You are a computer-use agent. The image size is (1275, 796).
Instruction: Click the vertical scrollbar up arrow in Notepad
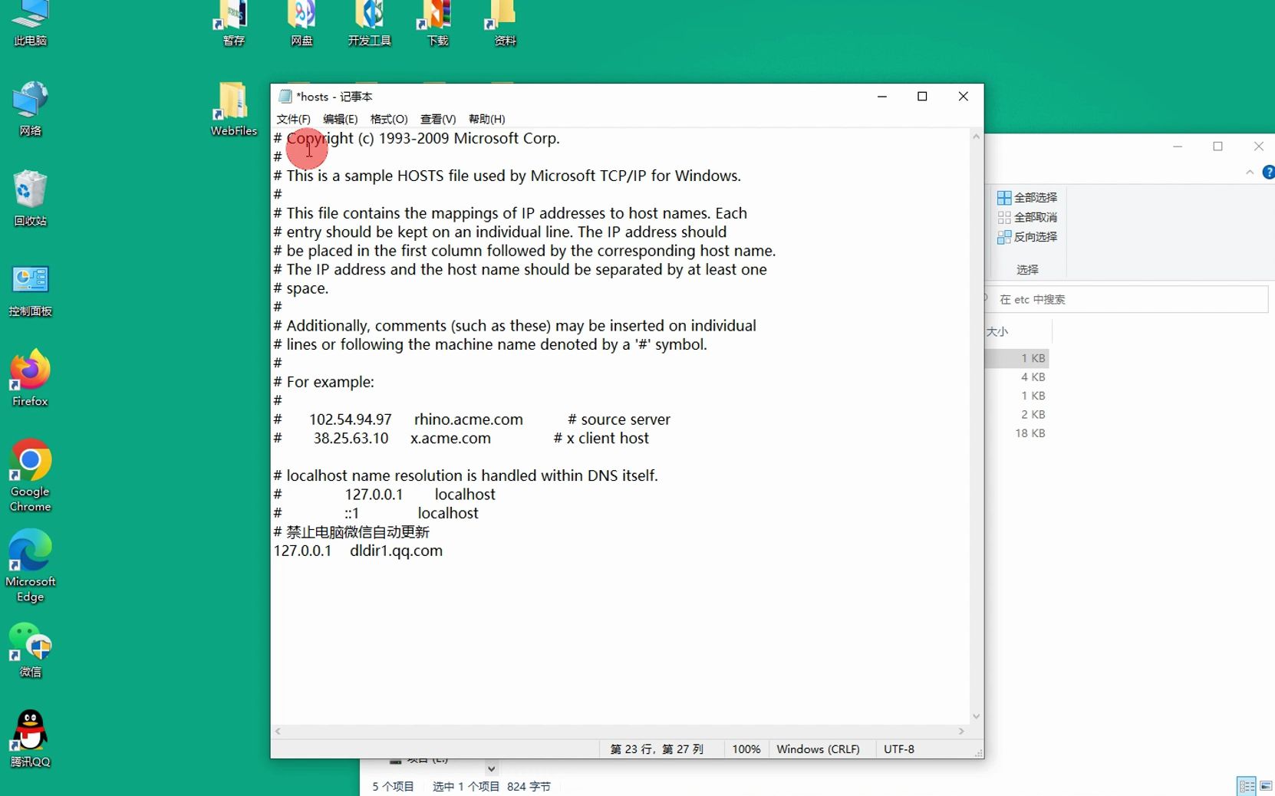tap(977, 137)
